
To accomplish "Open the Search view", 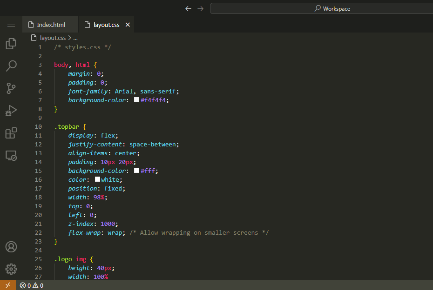I will 11,66.
